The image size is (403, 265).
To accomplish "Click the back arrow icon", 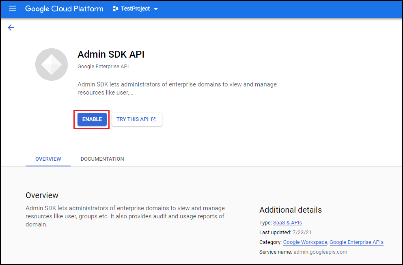I will click(11, 28).
